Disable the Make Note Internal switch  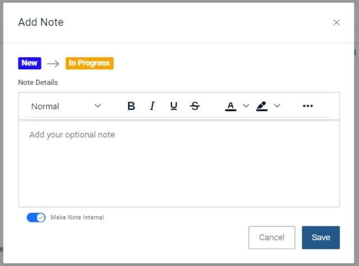point(36,217)
